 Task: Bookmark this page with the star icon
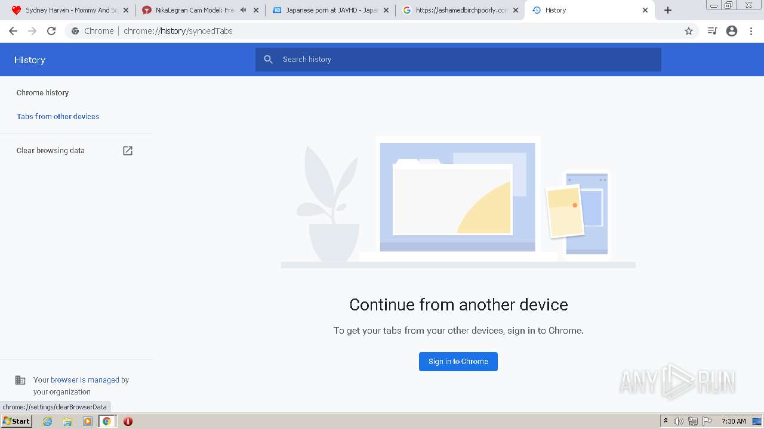(x=689, y=31)
